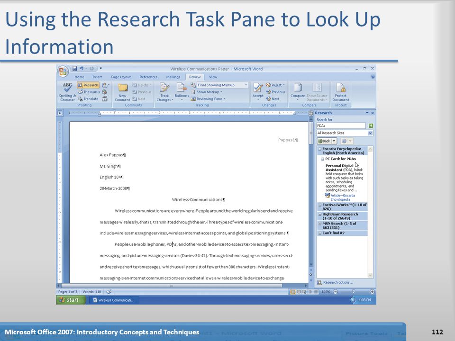Expand Factiva iWorks results

pyautogui.click(x=319, y=205)
